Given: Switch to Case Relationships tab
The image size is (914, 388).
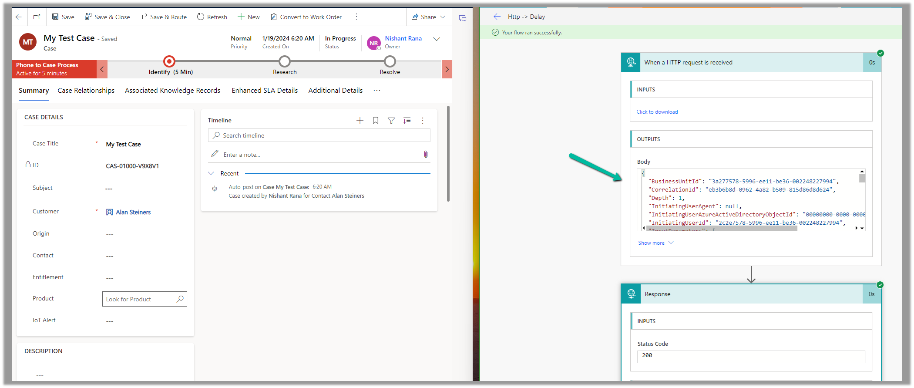Looking at the screenshot, I should [x=86, y=91].
